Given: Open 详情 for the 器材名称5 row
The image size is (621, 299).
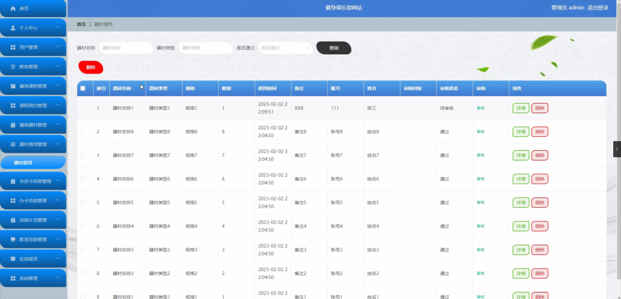Looking at the screenshot, I should (x=521, y=202).
